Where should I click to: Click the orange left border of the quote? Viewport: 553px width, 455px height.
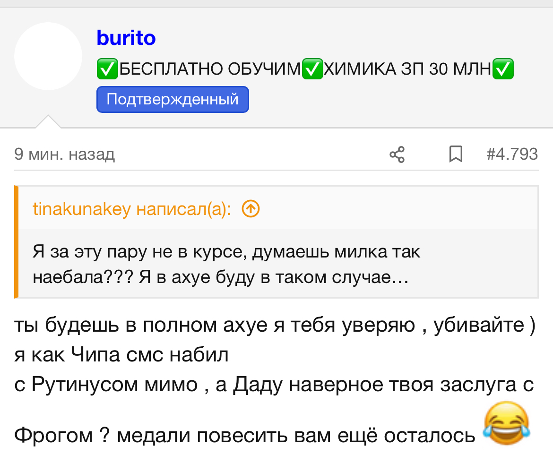tap(16, 242)
